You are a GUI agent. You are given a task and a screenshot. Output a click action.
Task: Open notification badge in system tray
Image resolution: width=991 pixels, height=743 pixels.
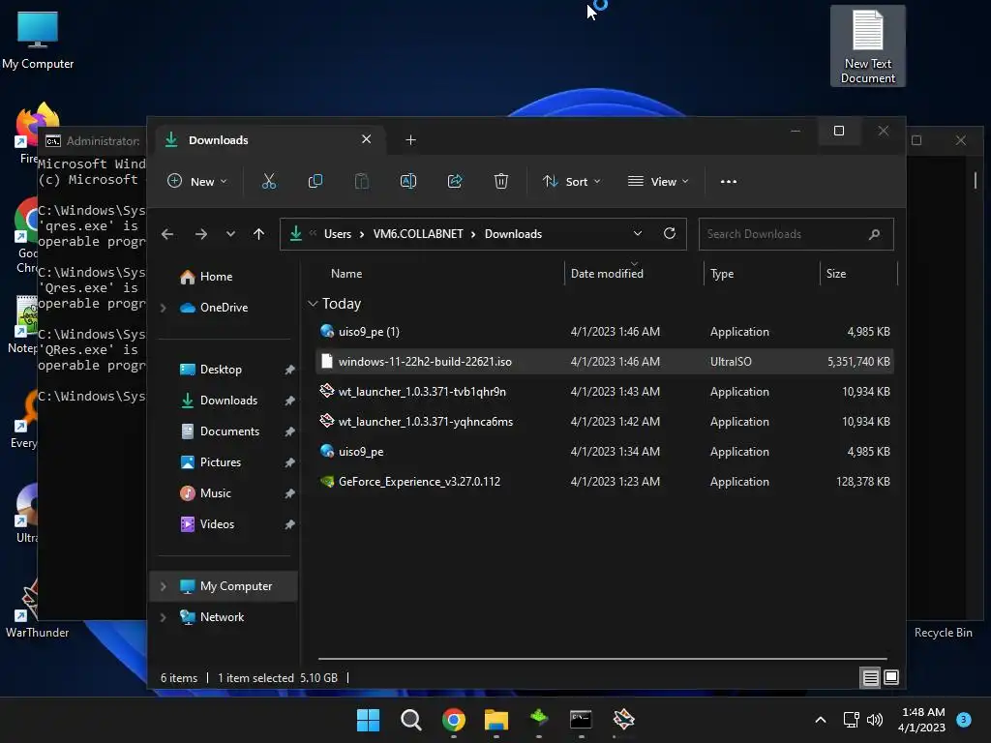[964, 720]
